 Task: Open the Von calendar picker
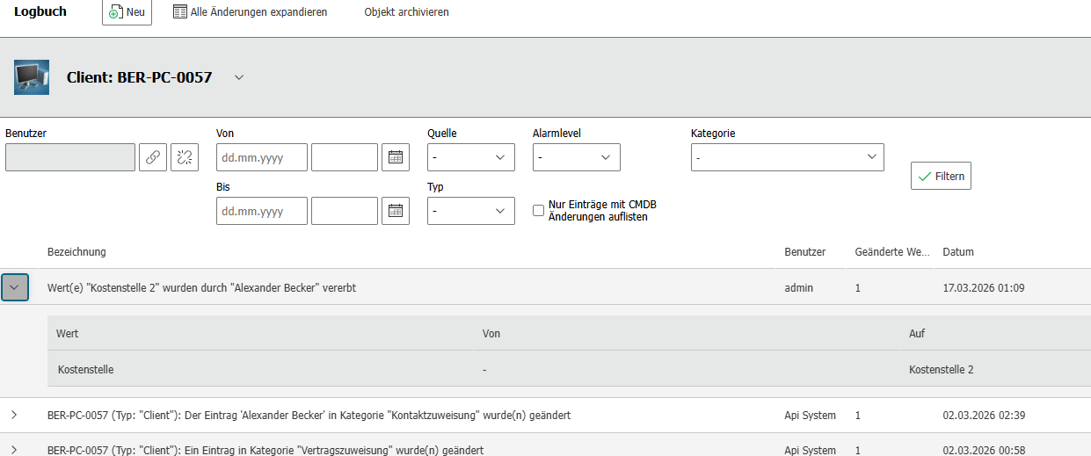[x=396, y=157]
